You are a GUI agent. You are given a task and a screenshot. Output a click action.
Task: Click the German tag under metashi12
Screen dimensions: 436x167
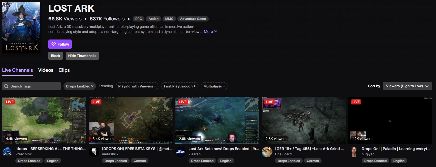[140, 161]
